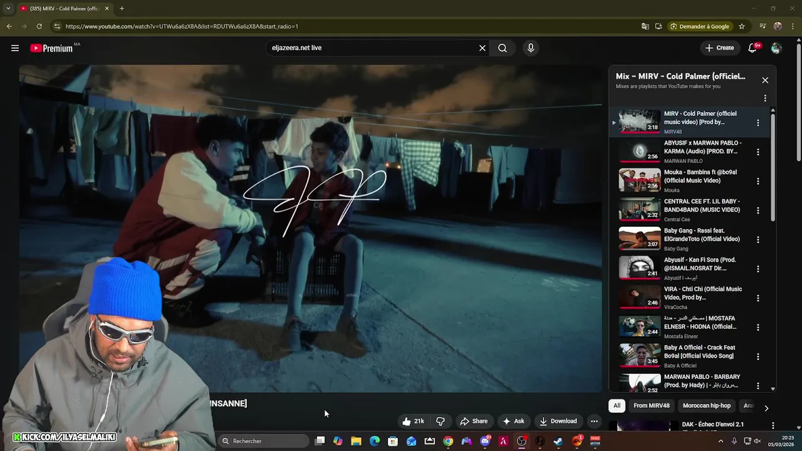Viewport: 802px width, 451px height.
Task: Click the translate page icon in the address bar
Action: pos(645,26)
